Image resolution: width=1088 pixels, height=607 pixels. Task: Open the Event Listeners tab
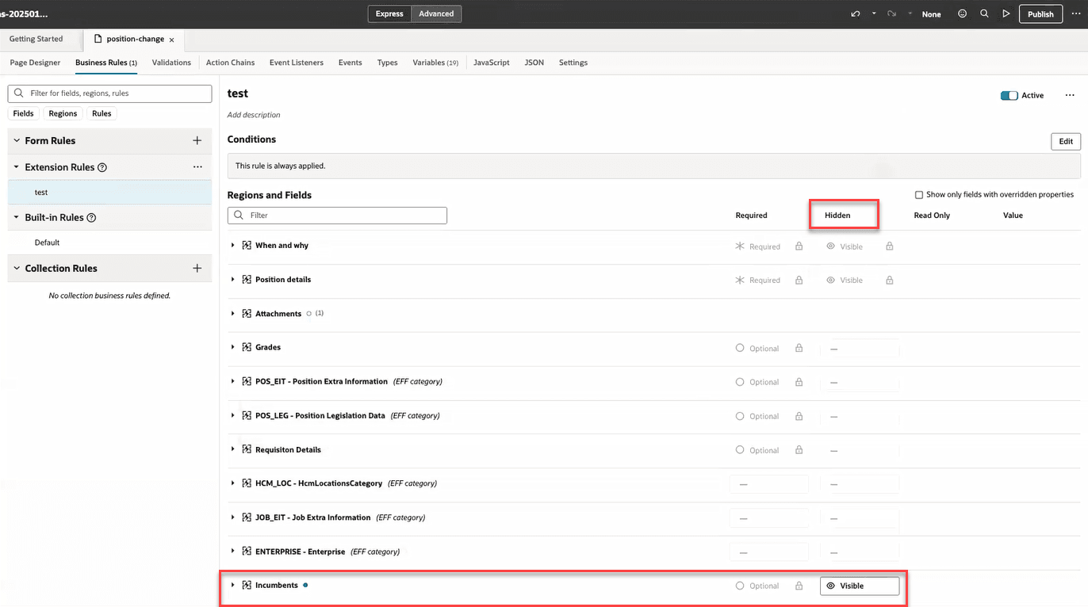297,63
